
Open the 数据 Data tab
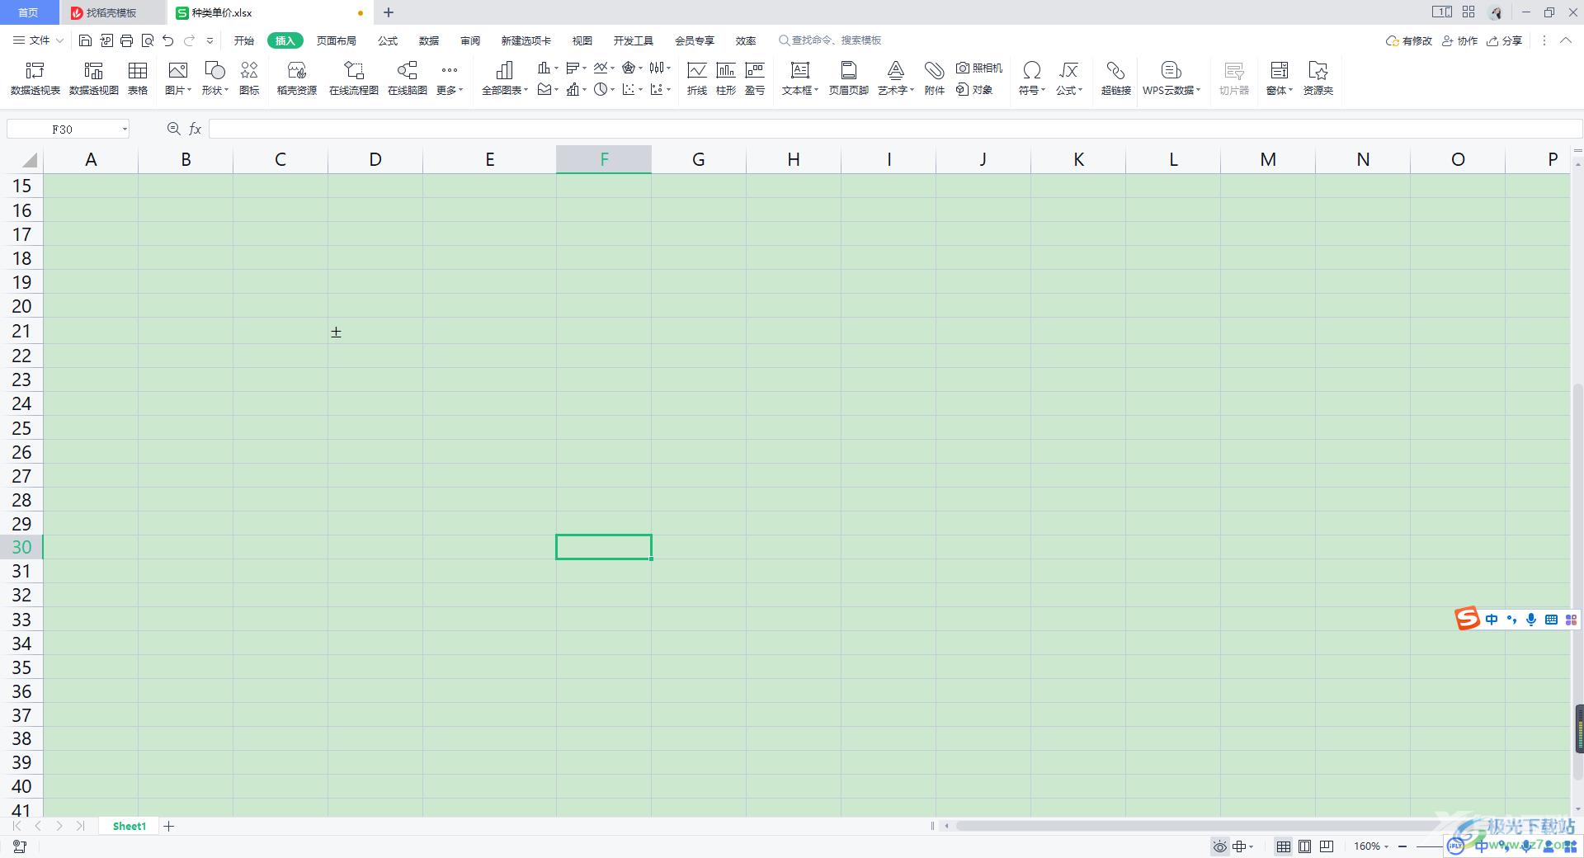tap(429, 40)
